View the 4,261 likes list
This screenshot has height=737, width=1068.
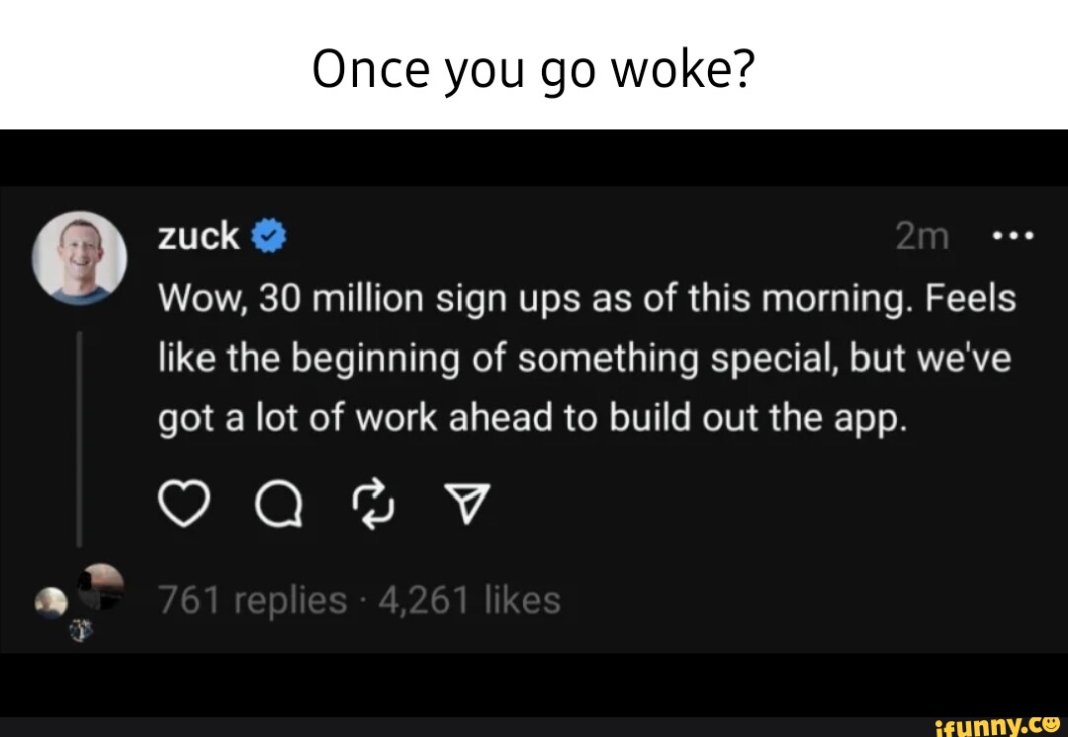[x=463, y=599]
